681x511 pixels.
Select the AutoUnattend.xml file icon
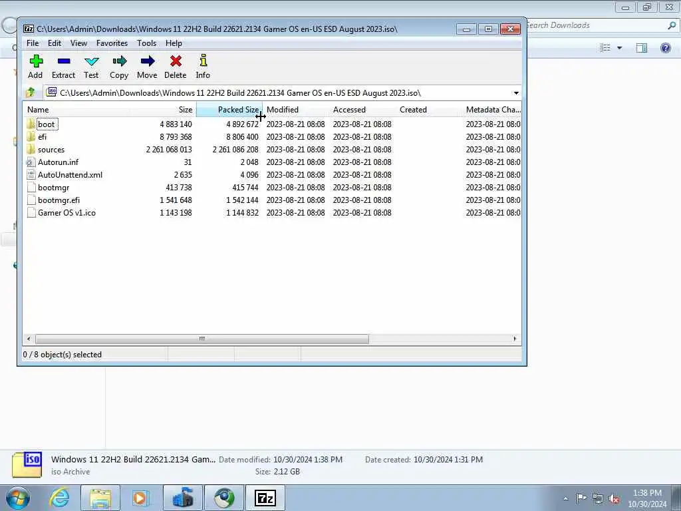[31, 175]
